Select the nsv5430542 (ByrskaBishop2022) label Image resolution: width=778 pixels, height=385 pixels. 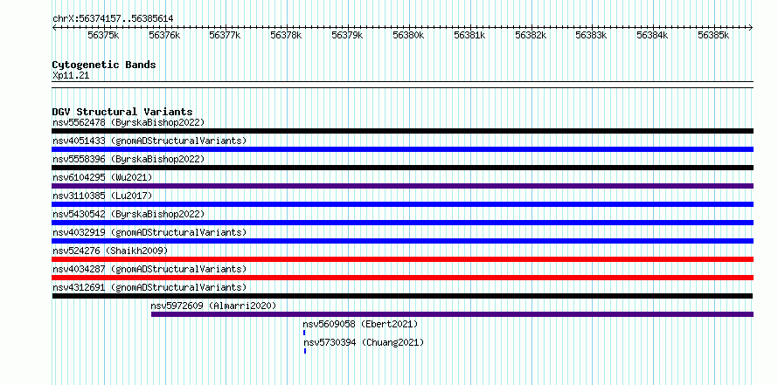(129, 214)
